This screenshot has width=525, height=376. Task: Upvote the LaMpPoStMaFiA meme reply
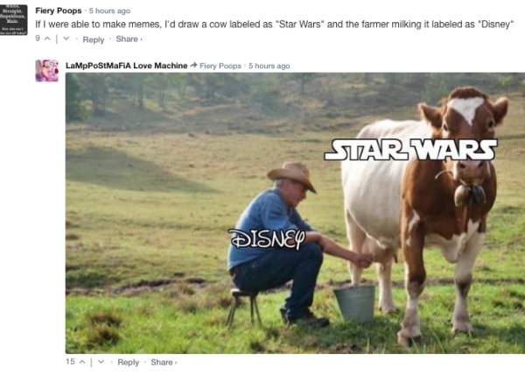82,362
